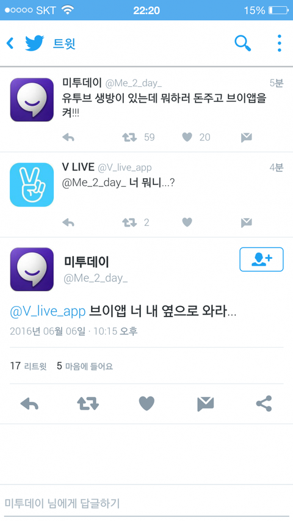
Task: Follow 미투데이 with the add-user button
Action: [261, 259]
